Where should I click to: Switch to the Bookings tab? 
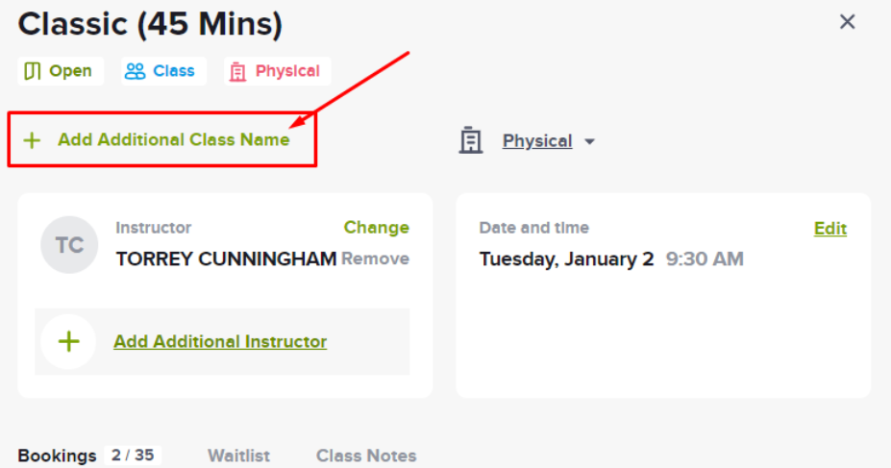tap(57, 456)
